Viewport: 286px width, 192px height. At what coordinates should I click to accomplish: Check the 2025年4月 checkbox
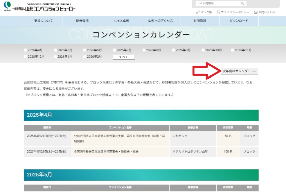pyautogui.click(x=26, y=50)
